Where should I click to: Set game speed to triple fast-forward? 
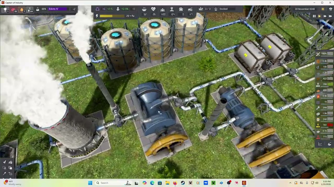330,16
